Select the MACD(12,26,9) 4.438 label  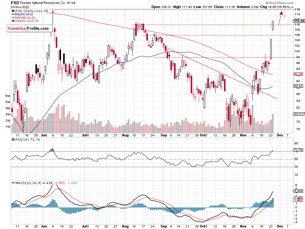(34, 183)
